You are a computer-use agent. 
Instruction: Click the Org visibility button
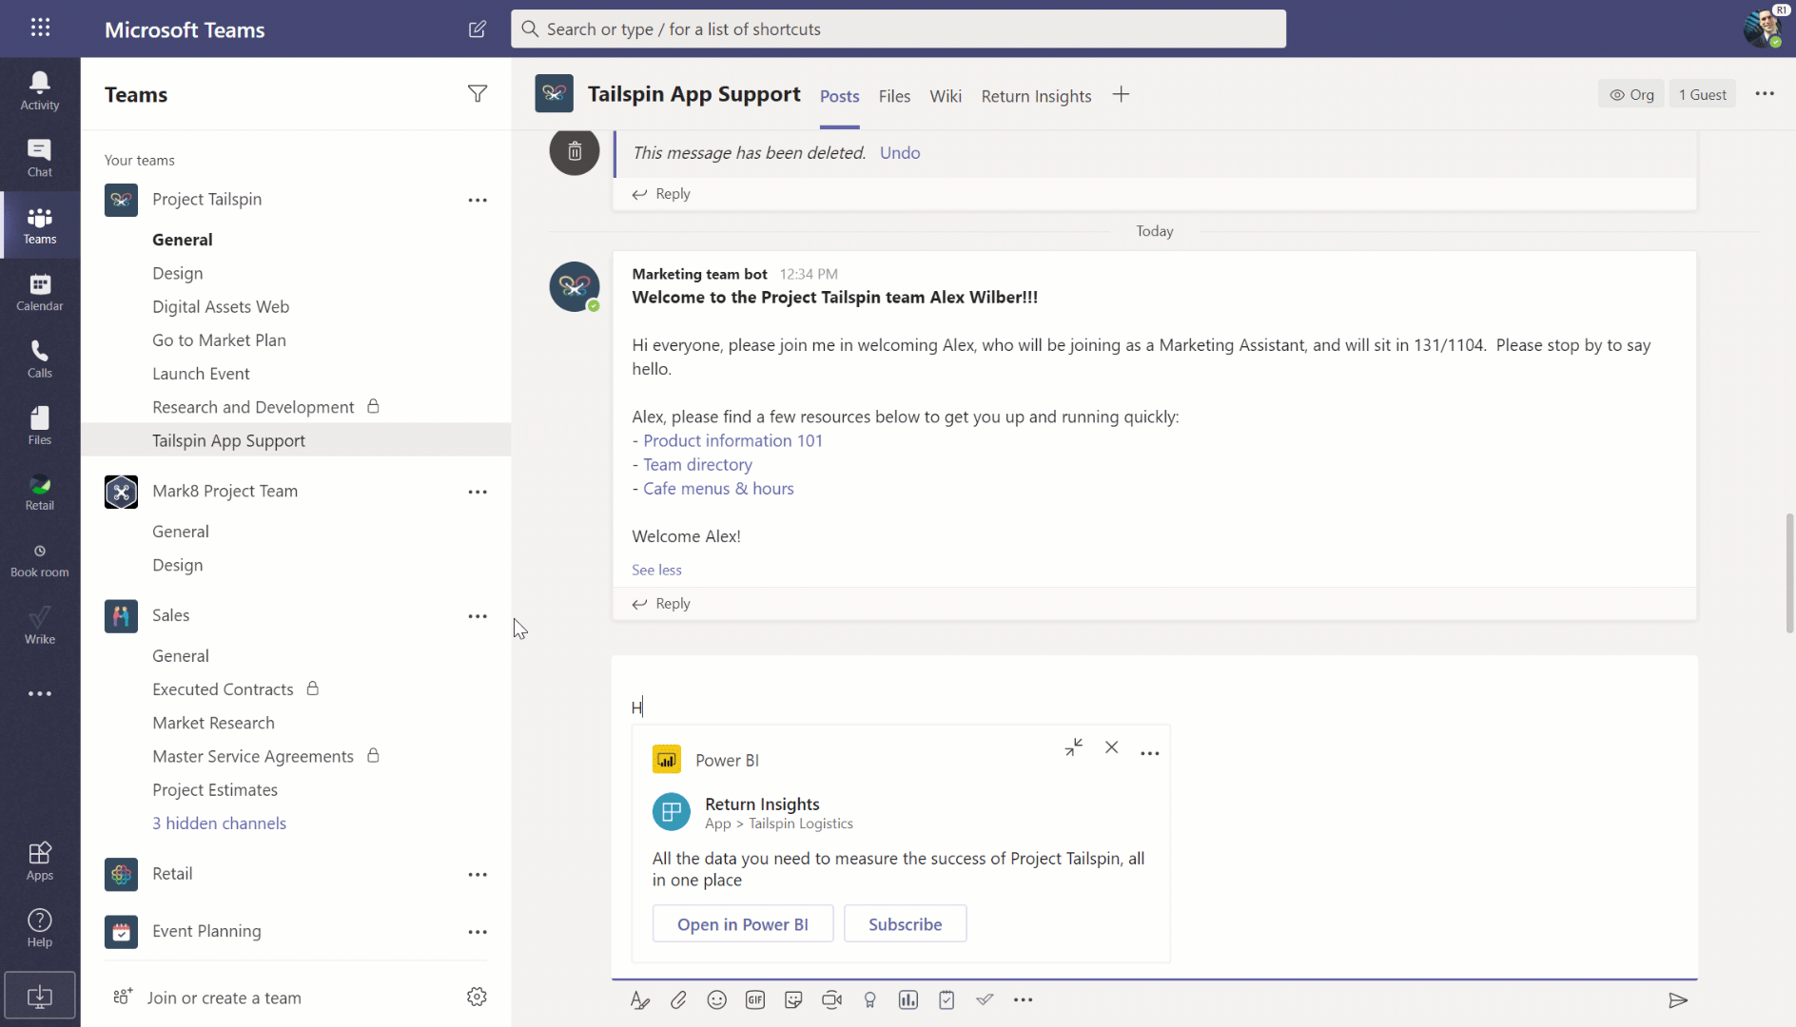click(1631, 94)
